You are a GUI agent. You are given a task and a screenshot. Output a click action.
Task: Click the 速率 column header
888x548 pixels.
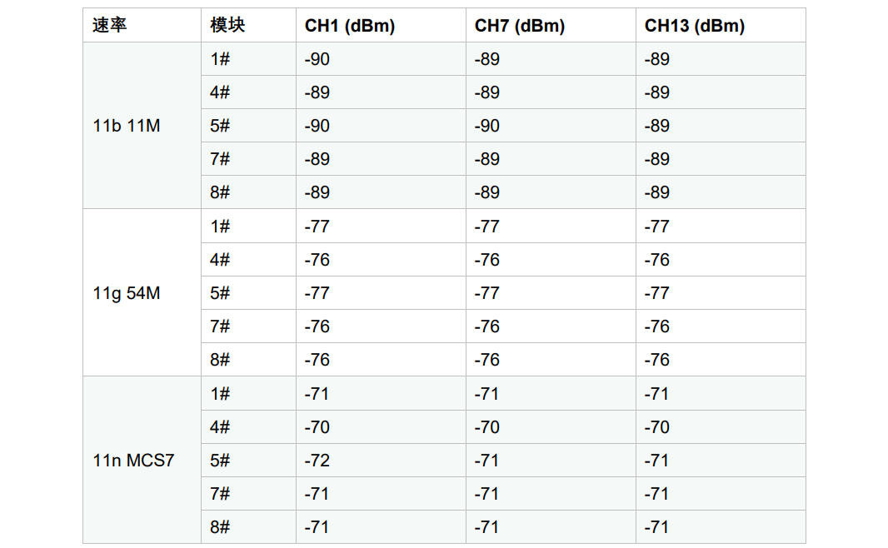coord(142,26)
